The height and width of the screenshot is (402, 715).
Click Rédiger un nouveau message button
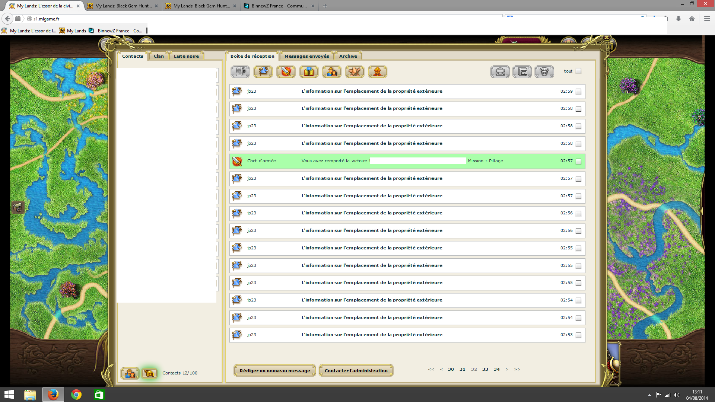coord(275,371)
